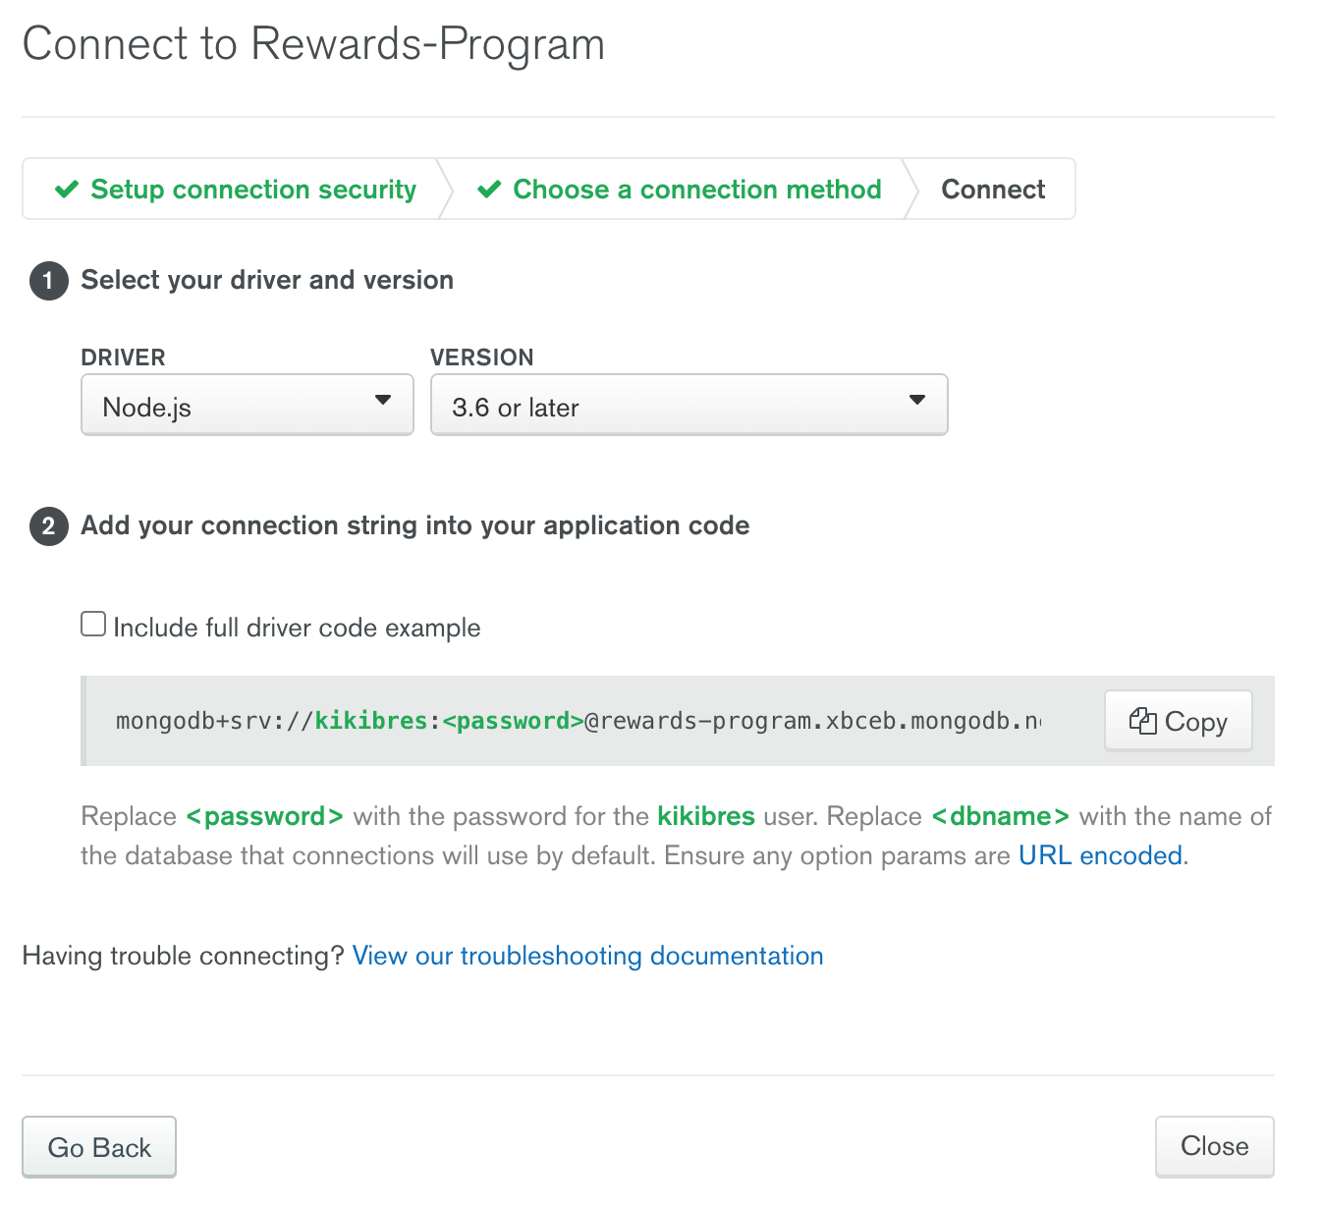Open the URL encoded link

pyautogui.click(x=1100, y=855)
